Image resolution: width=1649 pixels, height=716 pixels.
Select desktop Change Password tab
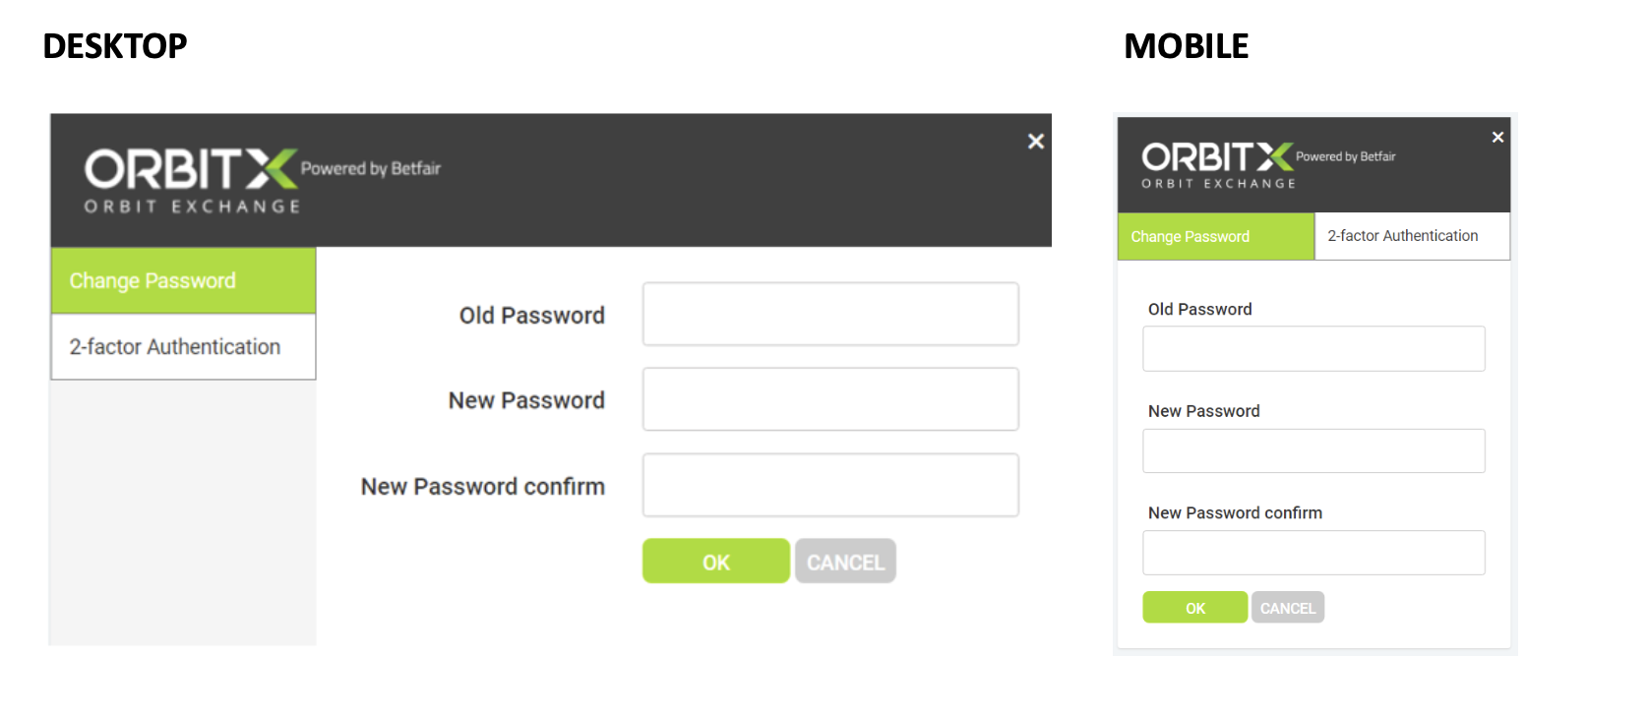click(x=183, y=281)
